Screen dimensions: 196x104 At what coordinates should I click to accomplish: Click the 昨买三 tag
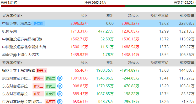pyautogui.click(x=38, y=86)
